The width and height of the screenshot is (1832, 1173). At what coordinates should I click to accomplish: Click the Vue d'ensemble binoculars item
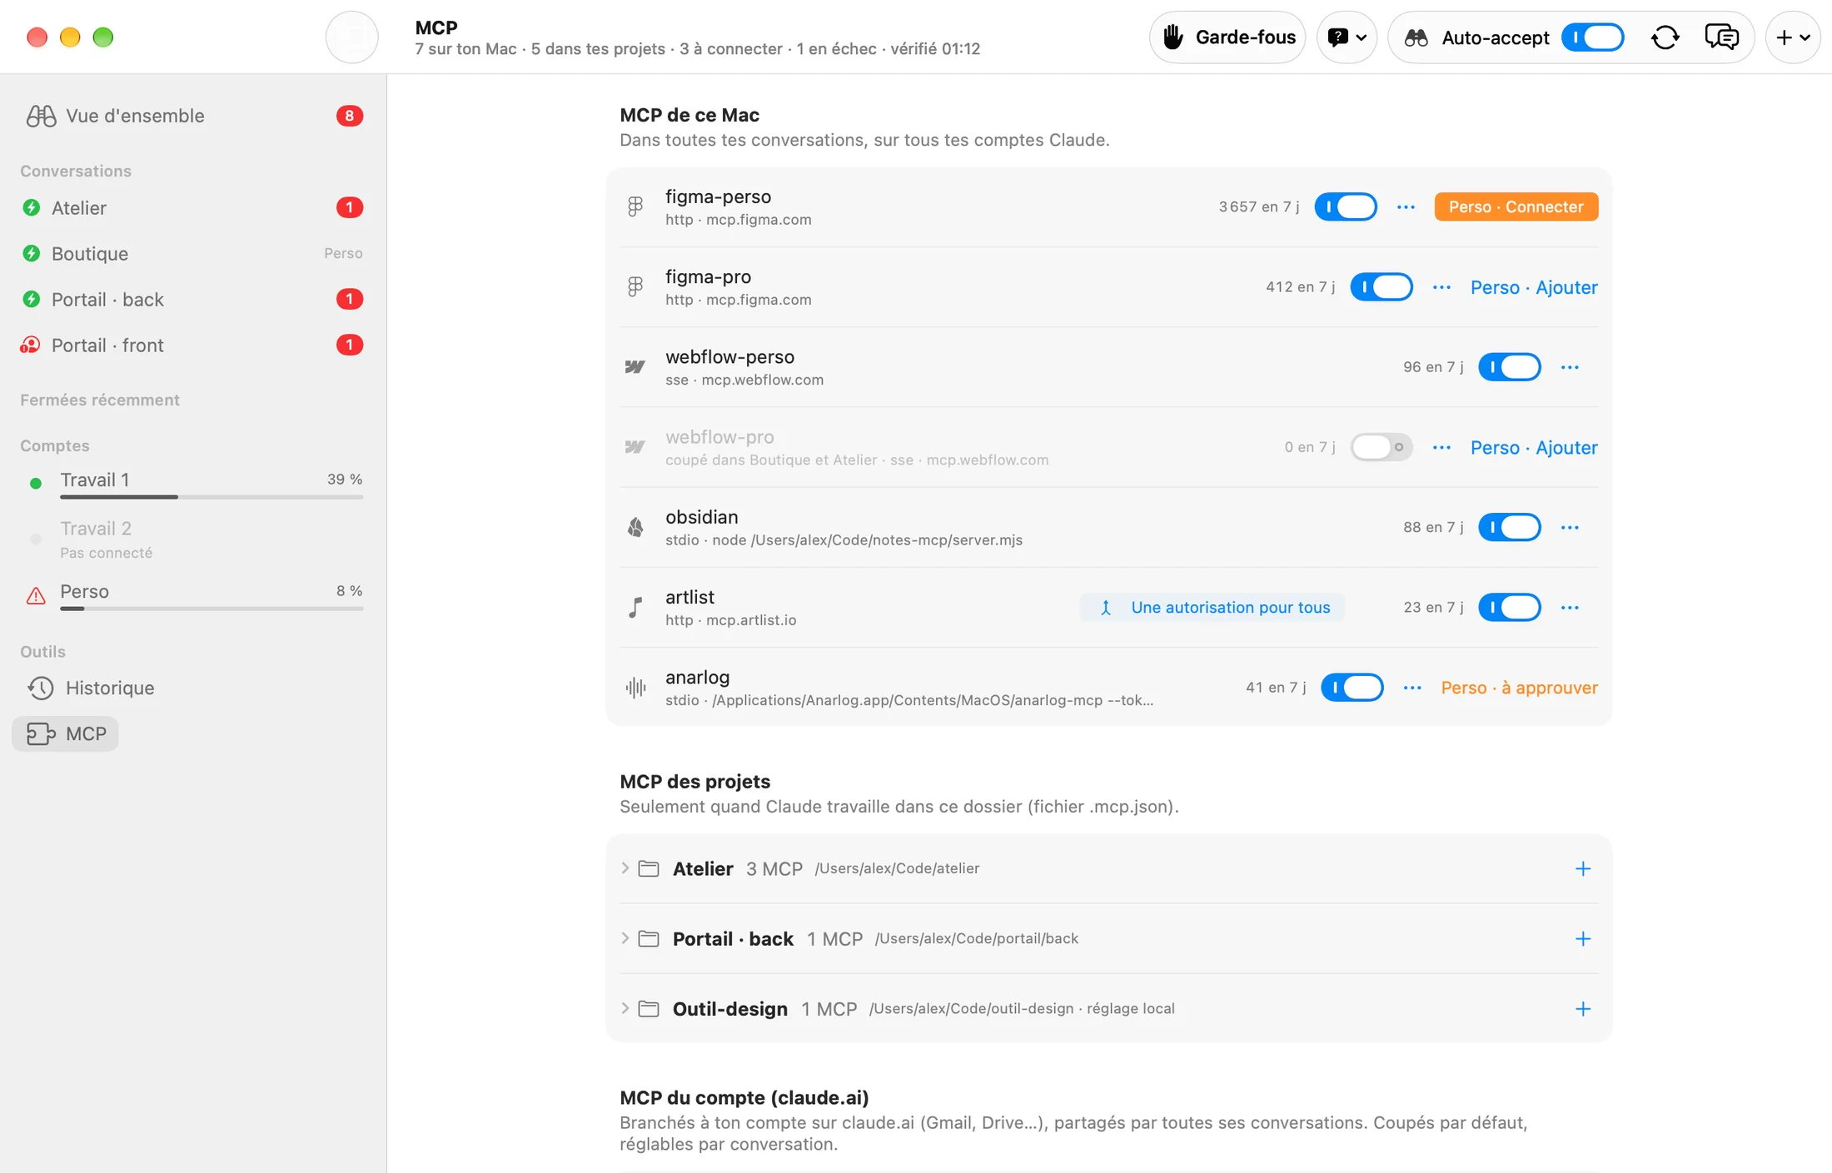(x=193, y=116)
